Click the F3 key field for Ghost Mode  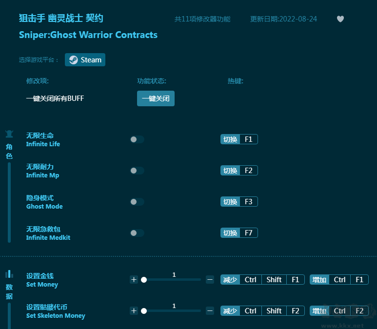pyautogui.click(x=249, y=202)
